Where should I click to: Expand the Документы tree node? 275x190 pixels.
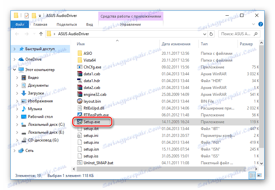click(17, 85)
